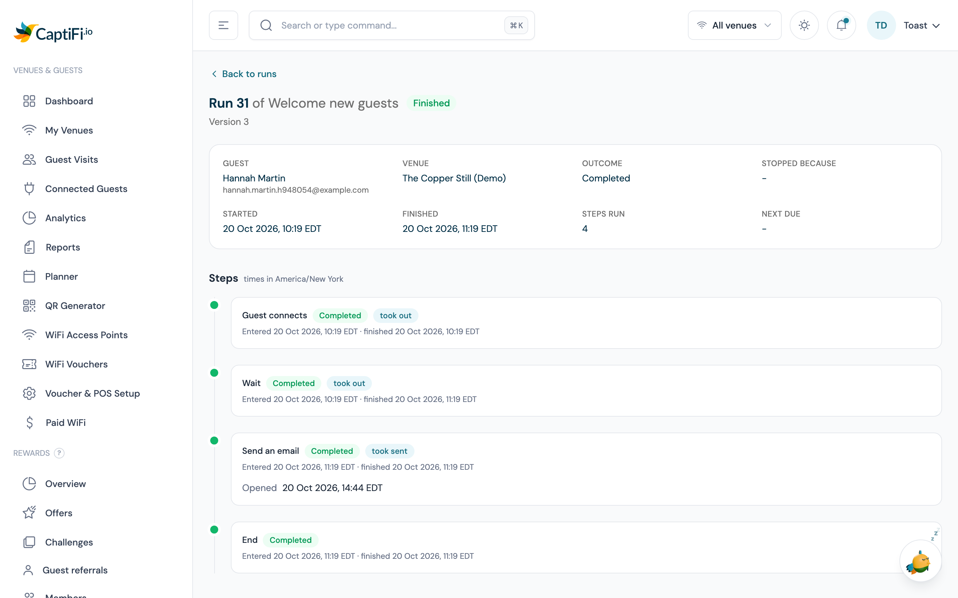Click the End step timeline dot
Image resolution: width=958 pixels, height=598 pixels.
[214, 529]
